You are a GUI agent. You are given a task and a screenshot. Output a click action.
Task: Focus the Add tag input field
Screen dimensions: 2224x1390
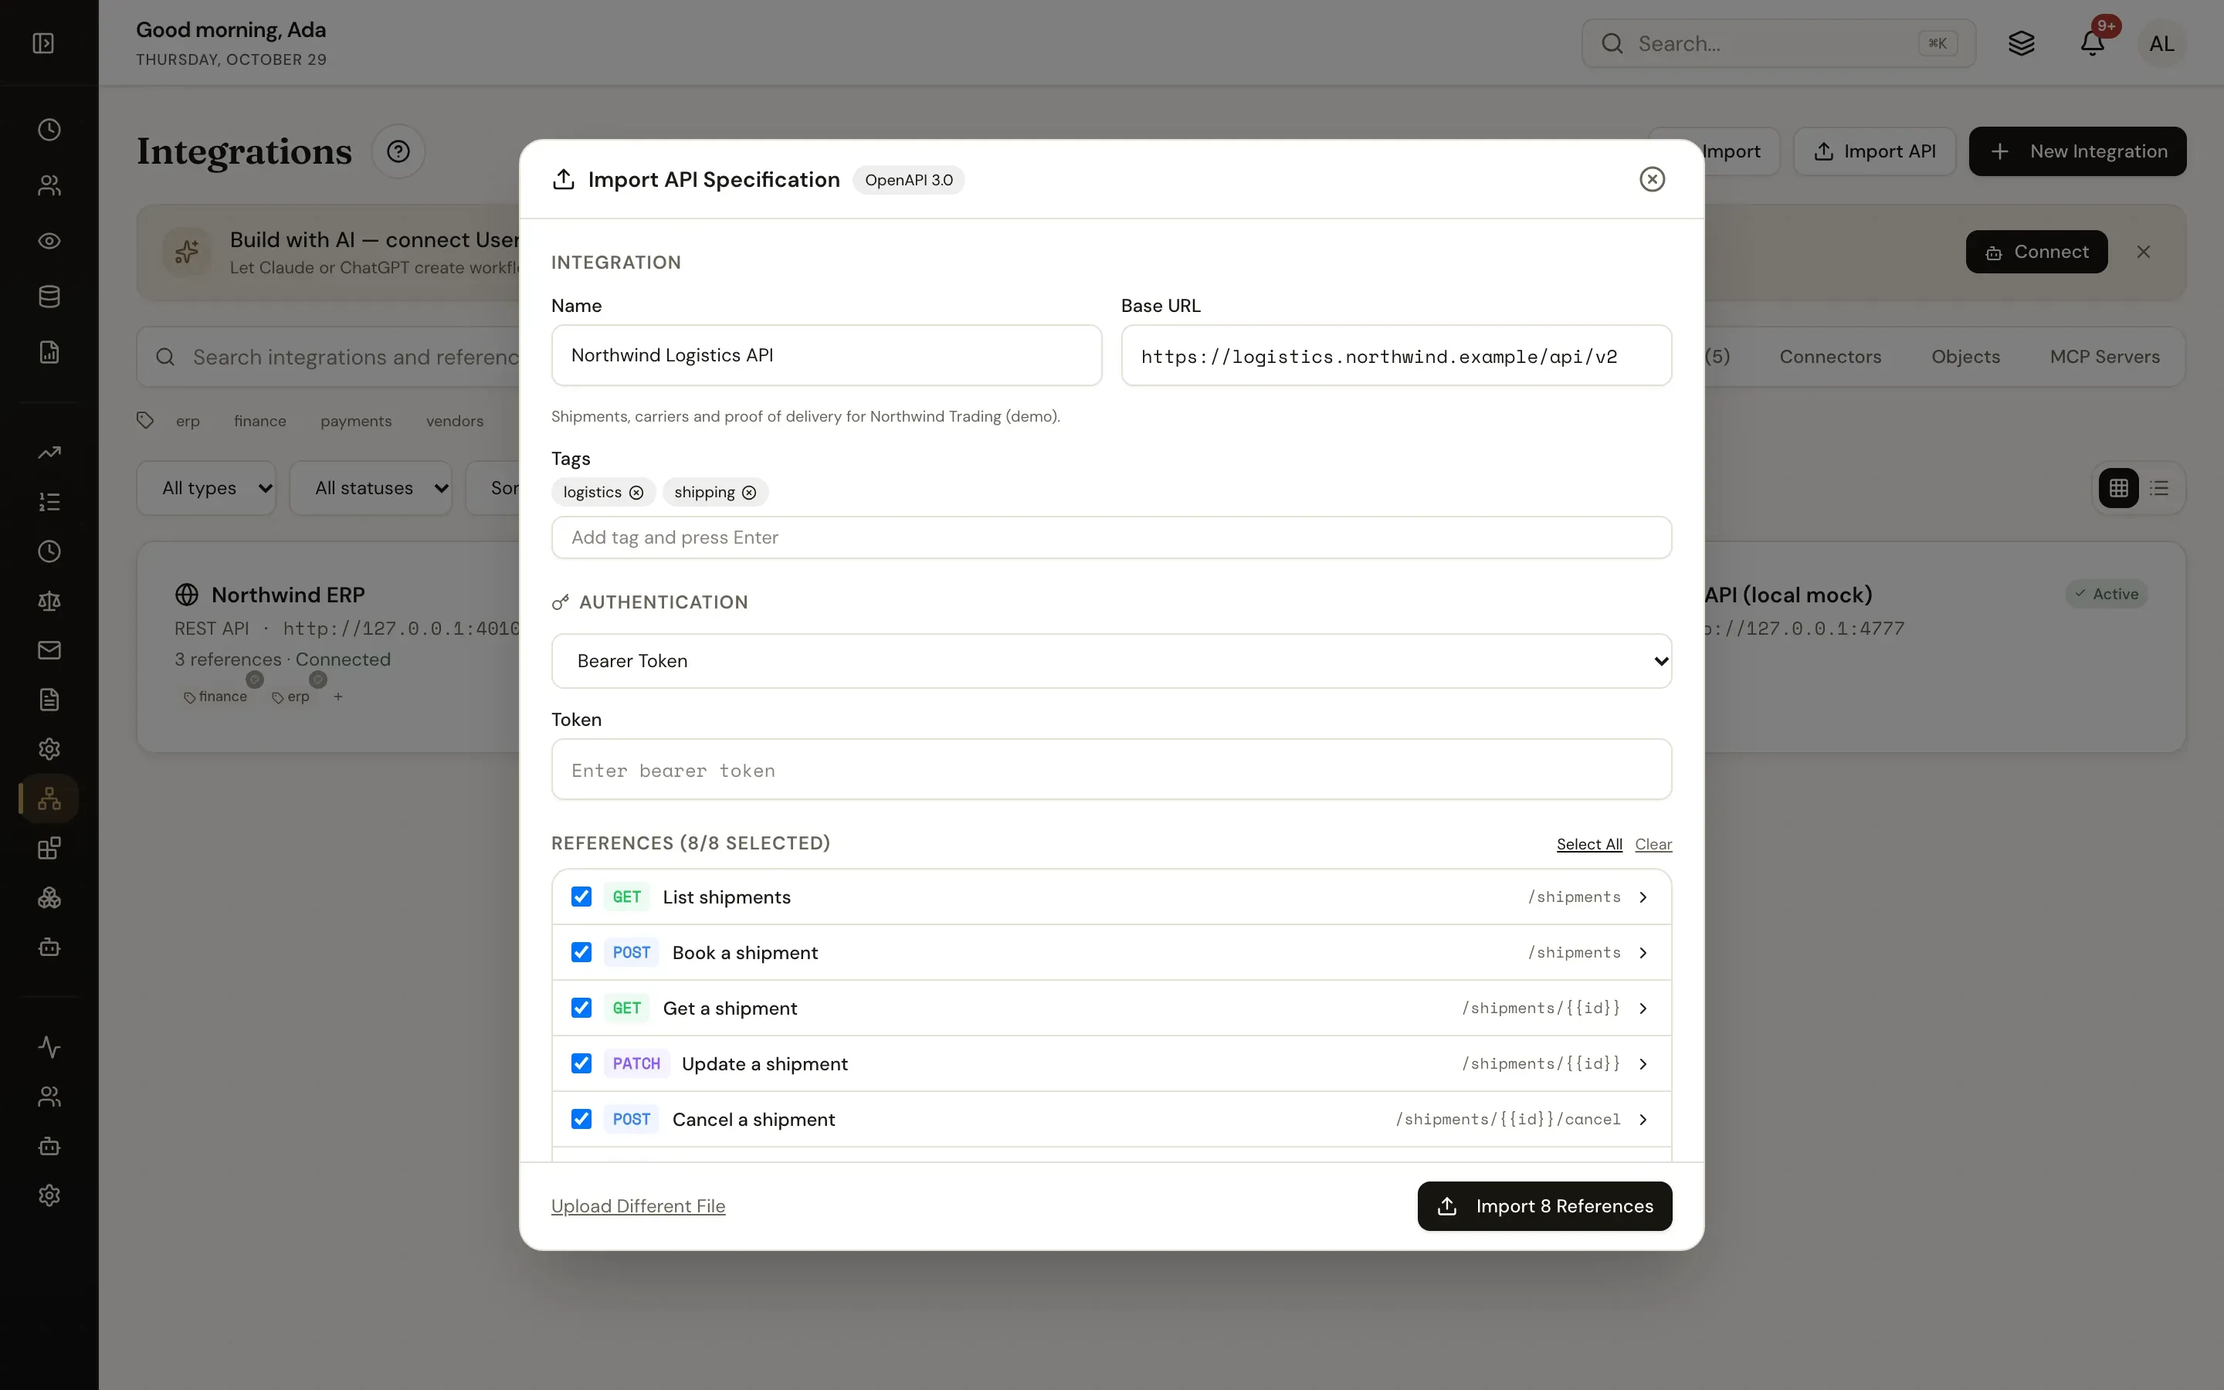click(x=1111, y=537)
